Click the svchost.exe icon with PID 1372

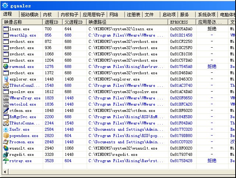coord(6,73)
